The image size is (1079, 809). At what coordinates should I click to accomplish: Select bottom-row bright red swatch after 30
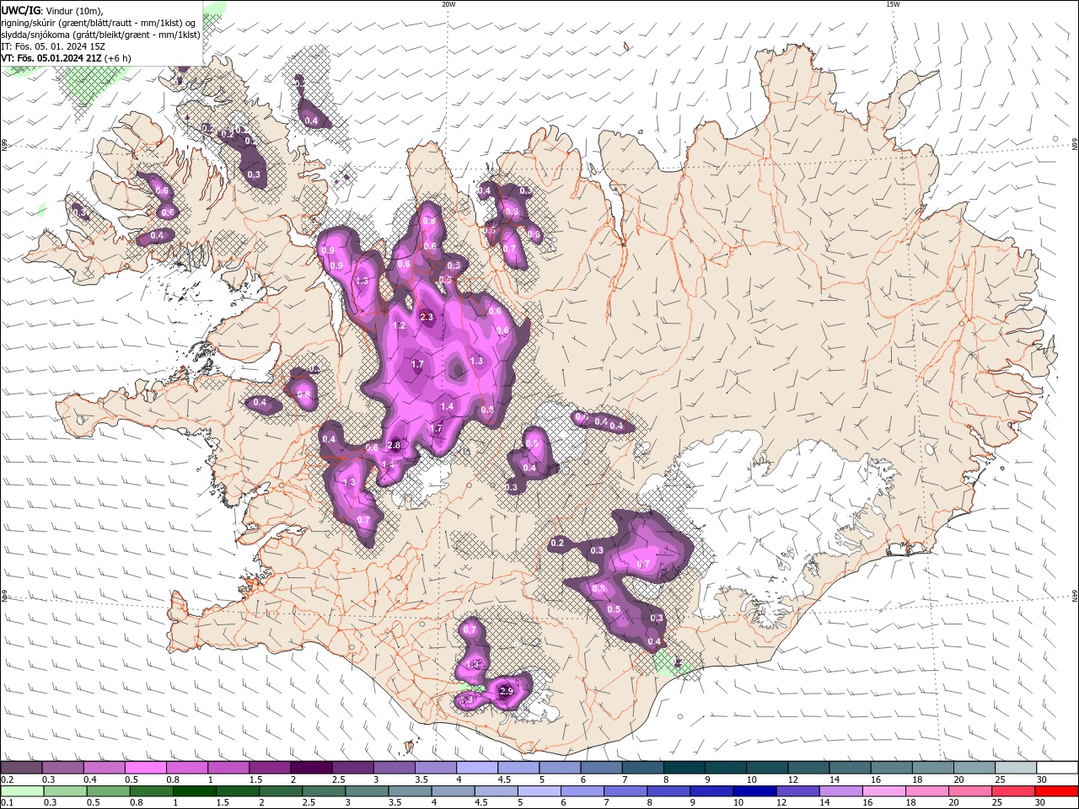pyautogui.click(x=1056, y=791)
